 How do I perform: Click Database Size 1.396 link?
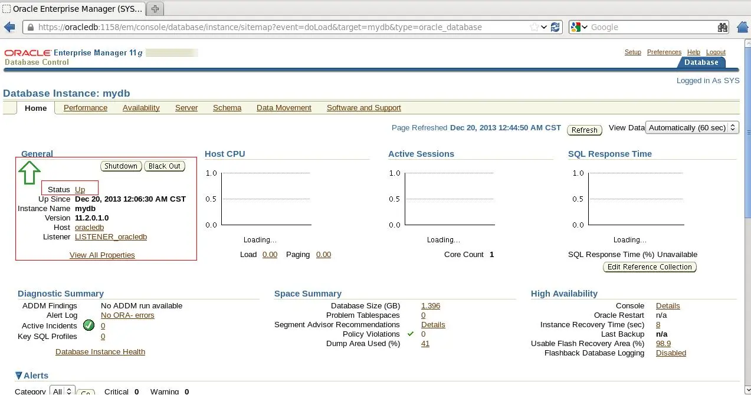(431, 306)
